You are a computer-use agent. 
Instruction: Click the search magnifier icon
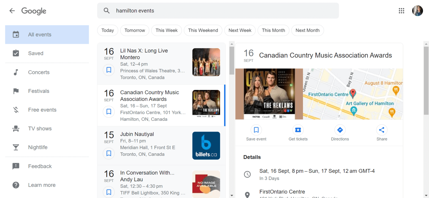[x=106, y=11]
